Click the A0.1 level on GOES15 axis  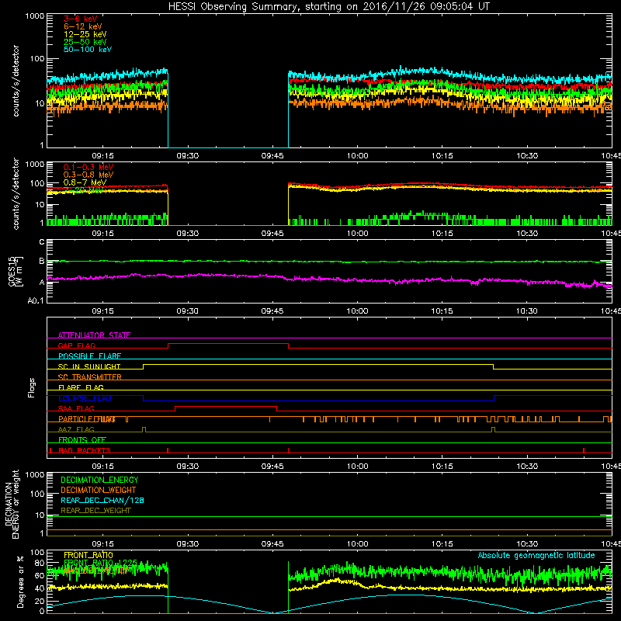coord(36,301)
